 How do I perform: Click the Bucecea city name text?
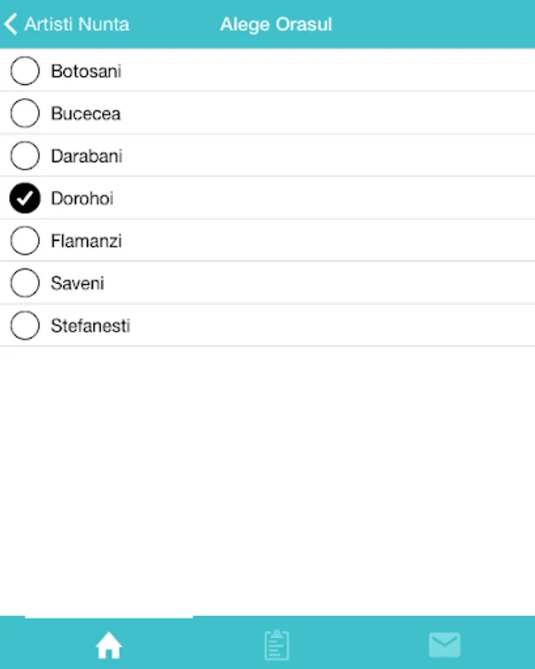pyautogui.click(x=86, y=114)
